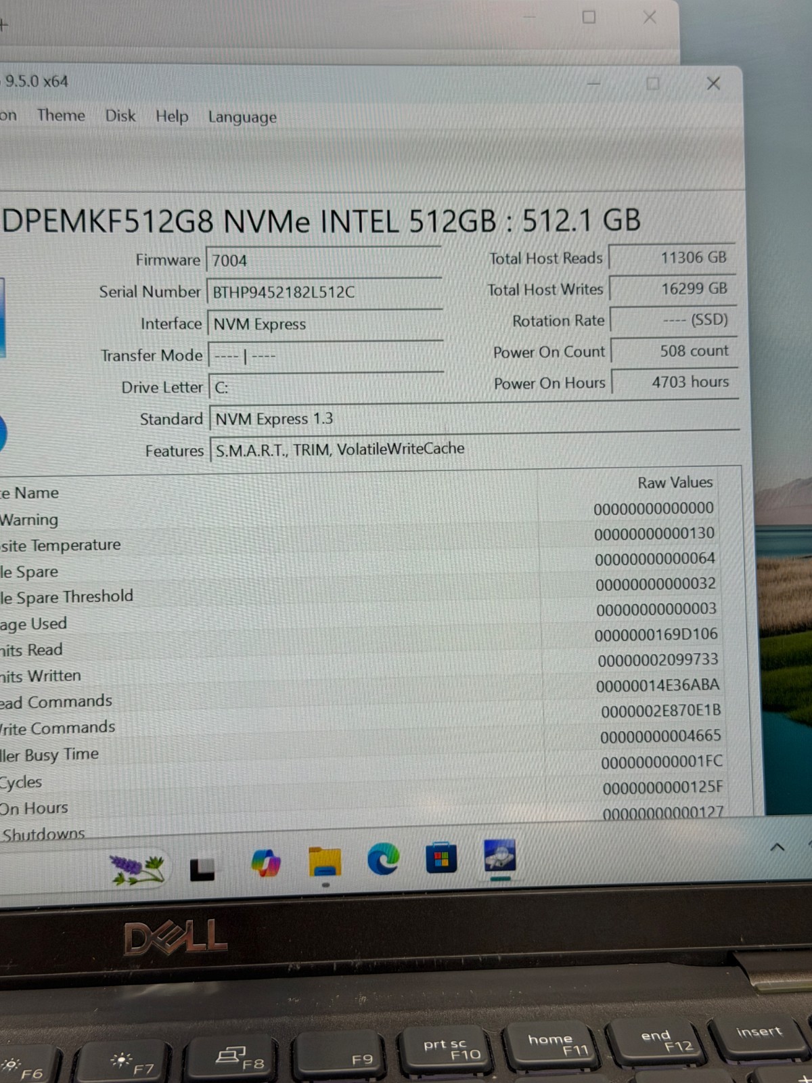The width and height of the screenshot is (812, 1083).
Task: Open the Language menu
Action: pos(242,117)
